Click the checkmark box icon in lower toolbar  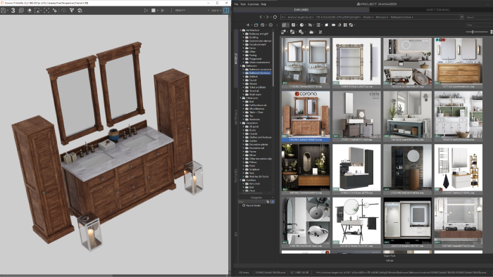pyautogui.click(x=320, y=32)
